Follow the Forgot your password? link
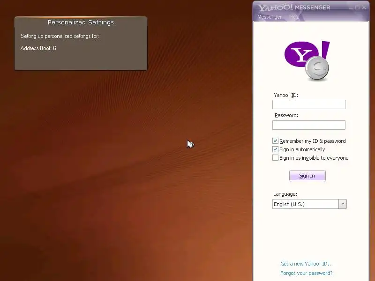375x281 pixels. 307,273
